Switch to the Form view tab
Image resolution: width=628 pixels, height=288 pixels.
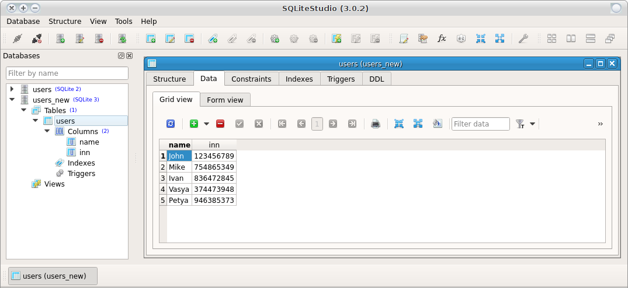[225, 100]
